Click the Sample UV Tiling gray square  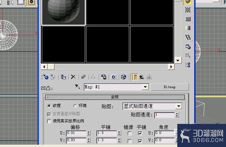pos(188,19)
